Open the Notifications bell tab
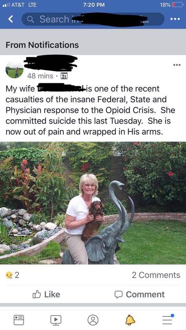This screenshot has width=186, height=330. 130,320
